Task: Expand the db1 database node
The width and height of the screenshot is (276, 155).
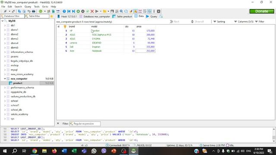Action: tap(5, 25)
